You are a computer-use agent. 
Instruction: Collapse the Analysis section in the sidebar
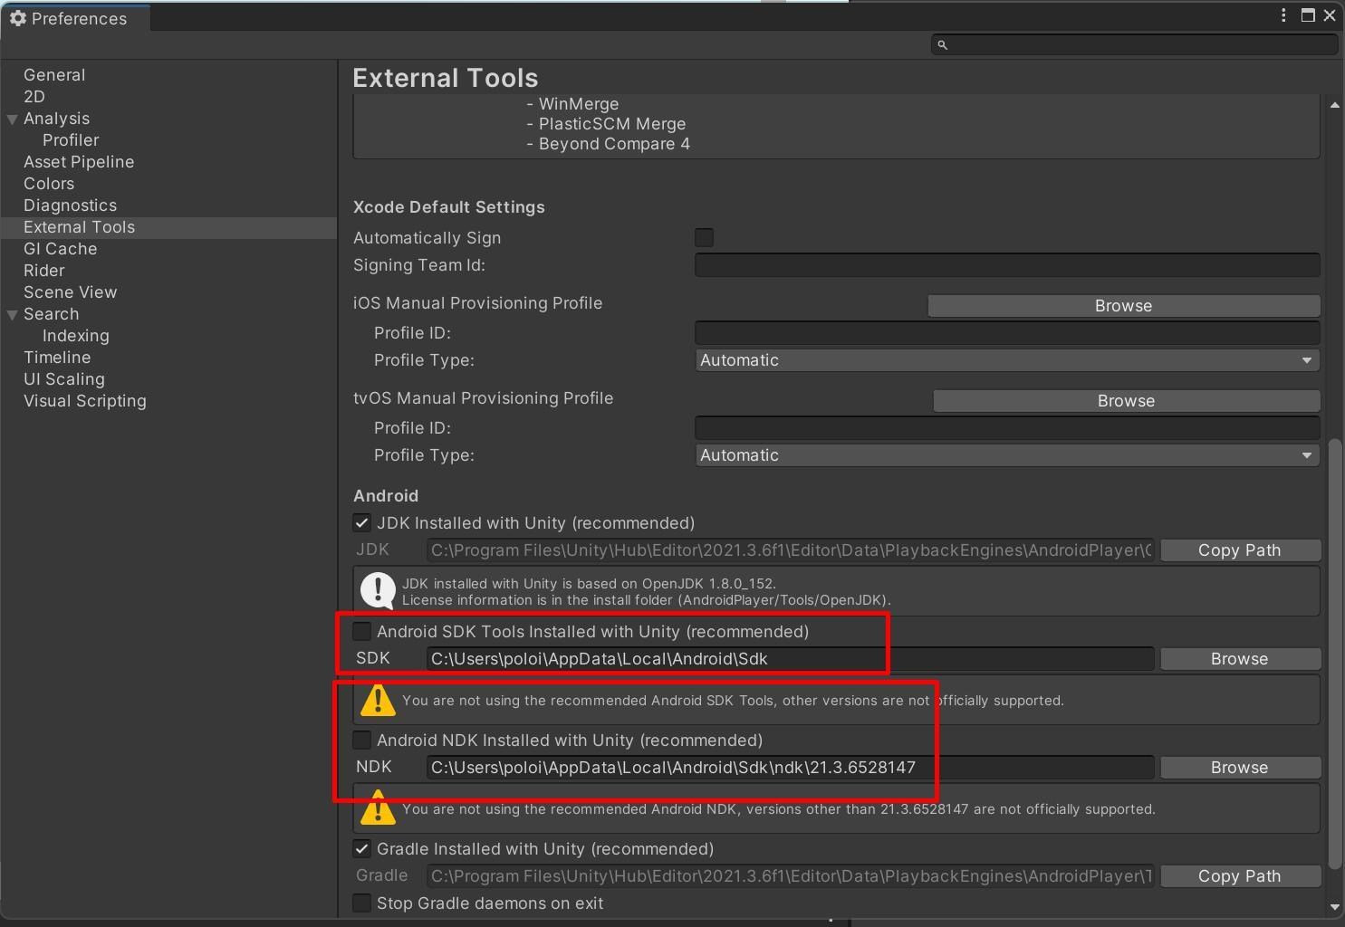(11, 119)
